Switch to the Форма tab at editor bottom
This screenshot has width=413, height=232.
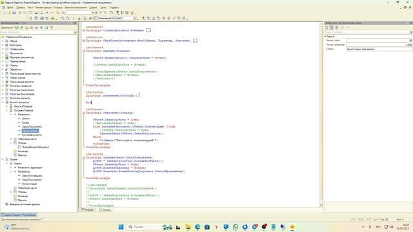(88, 210)
